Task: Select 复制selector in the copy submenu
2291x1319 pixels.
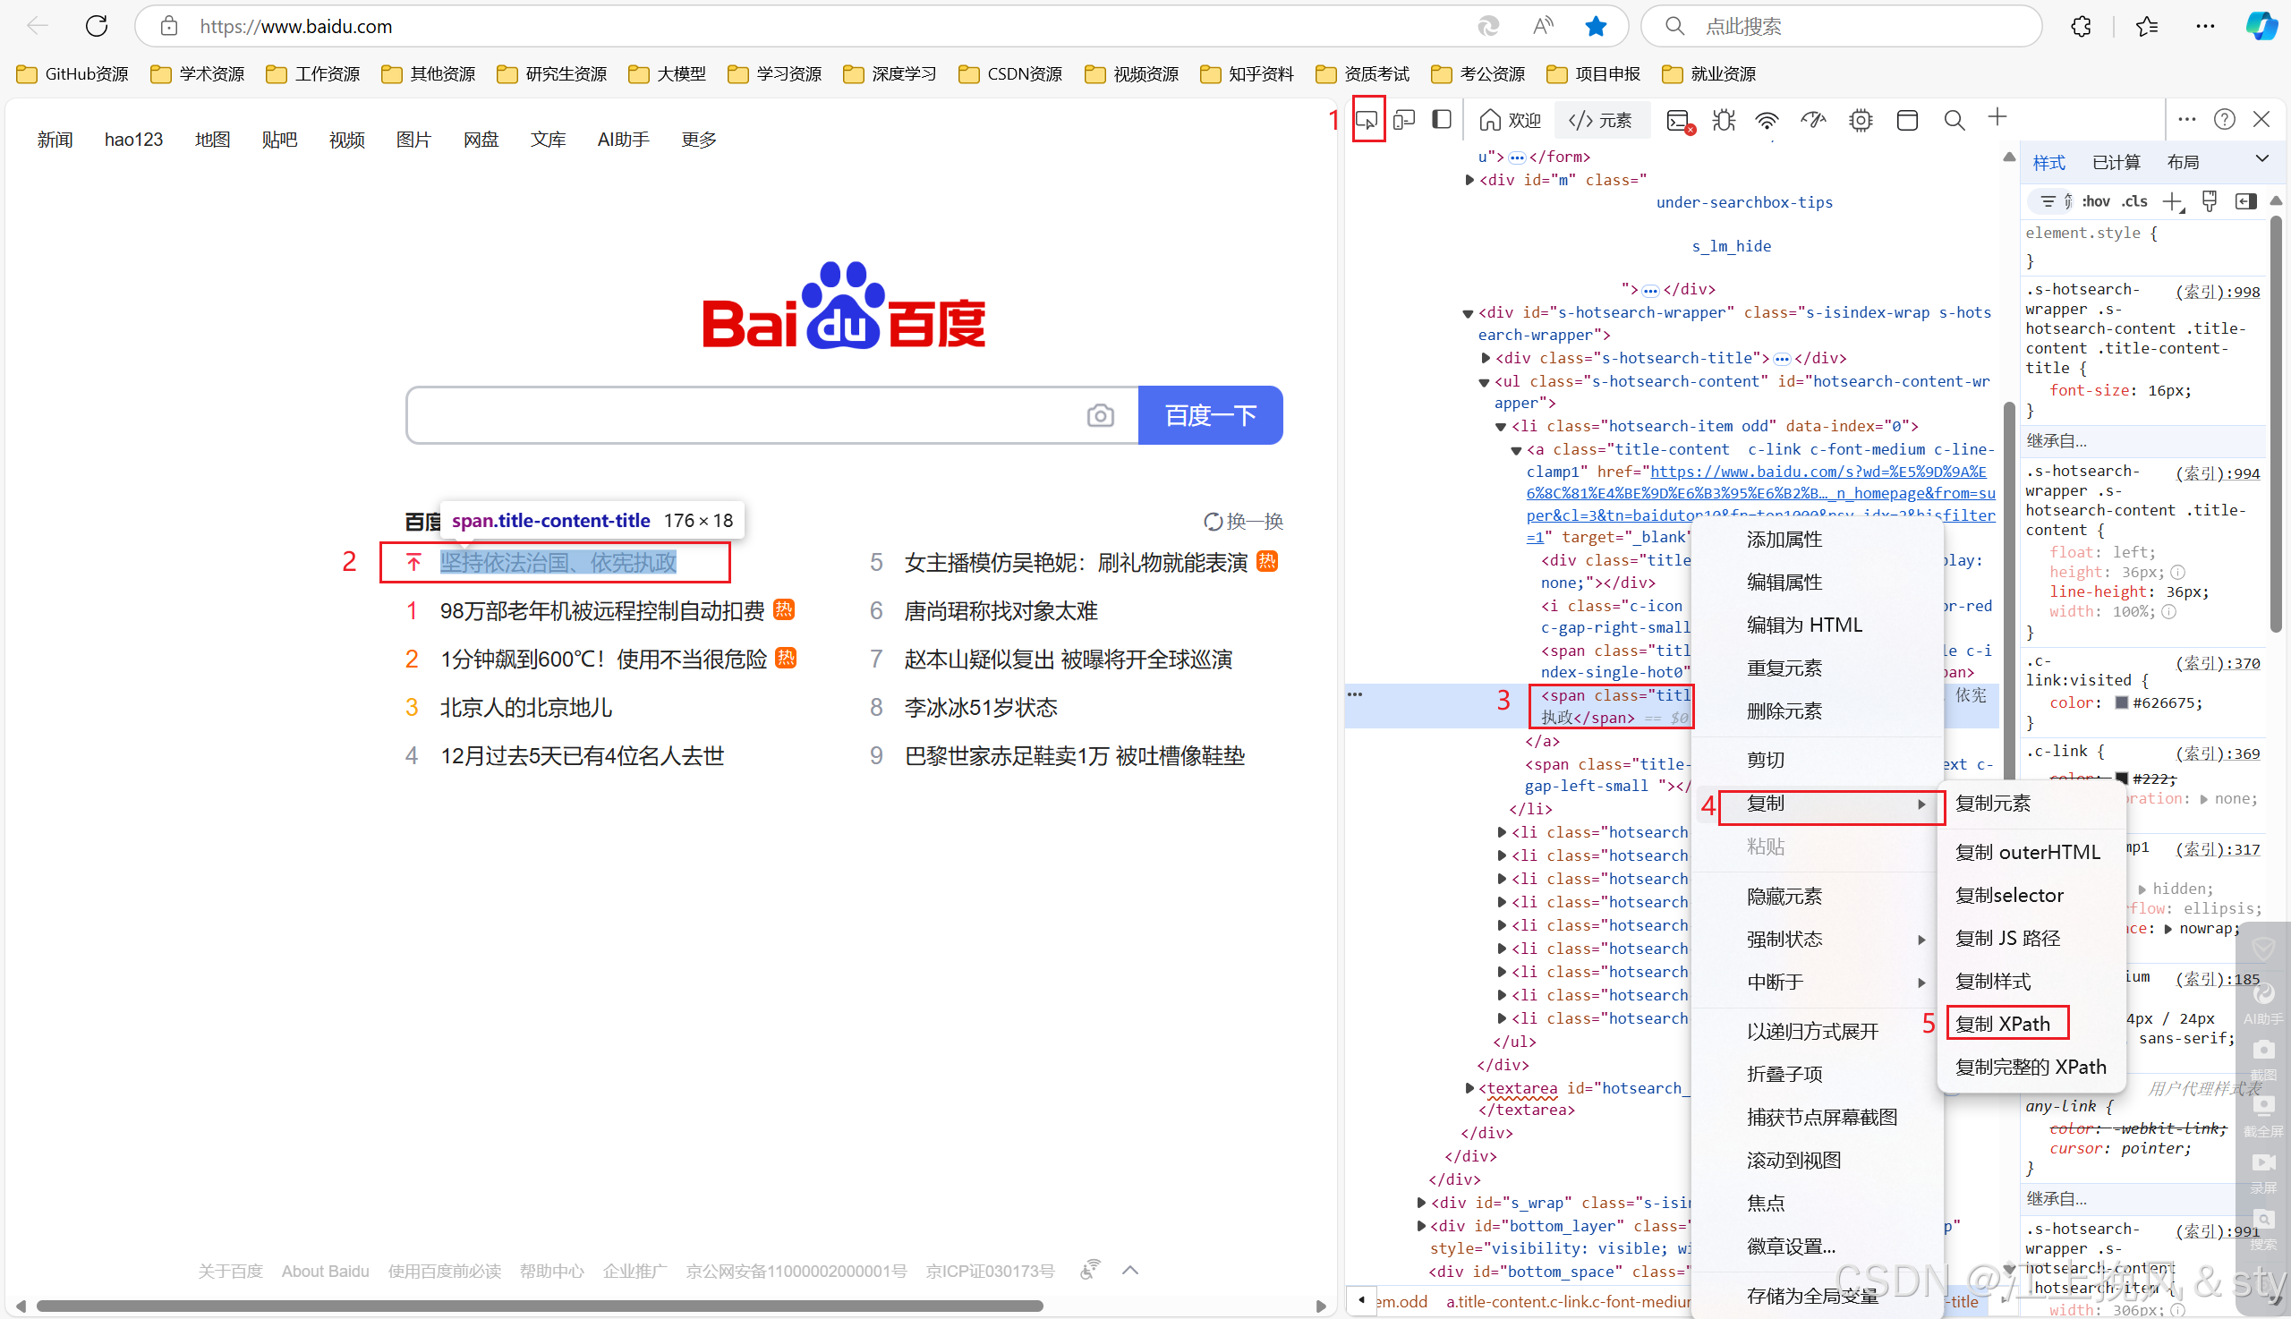Action: point(2009,895)
